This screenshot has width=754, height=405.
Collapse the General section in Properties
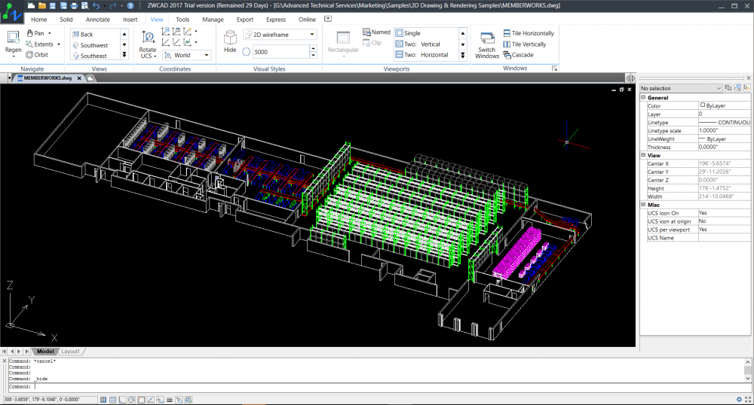tap(643, 98)
